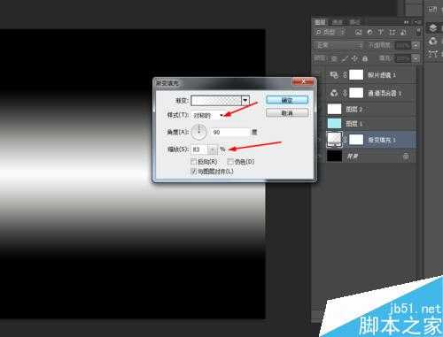The width and height of the screenshot is (443, 337).
Task: Click the light blue thumbnail of 图层 1
Action: tap(334, 123)
